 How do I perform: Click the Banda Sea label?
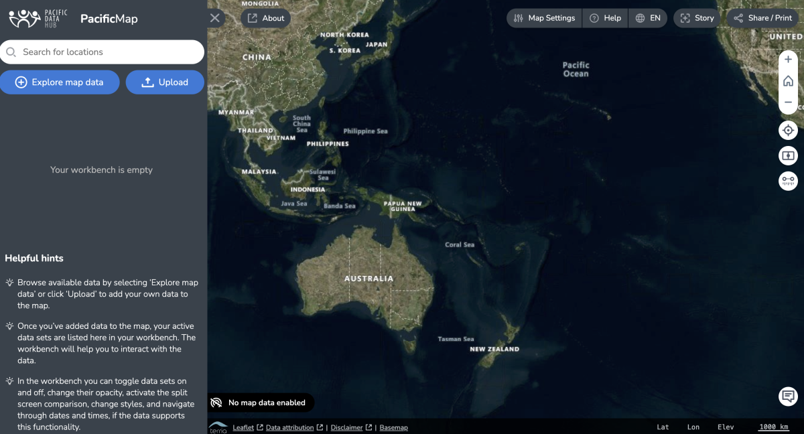(340, 206)
